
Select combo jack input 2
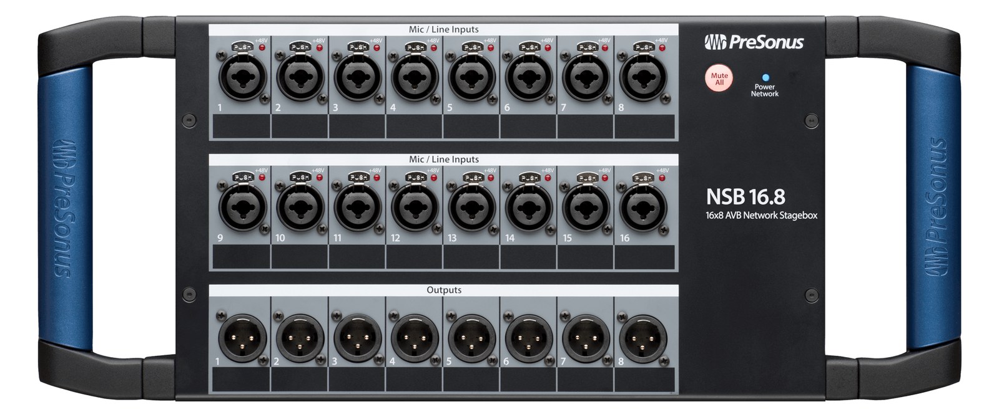point(300,77)
